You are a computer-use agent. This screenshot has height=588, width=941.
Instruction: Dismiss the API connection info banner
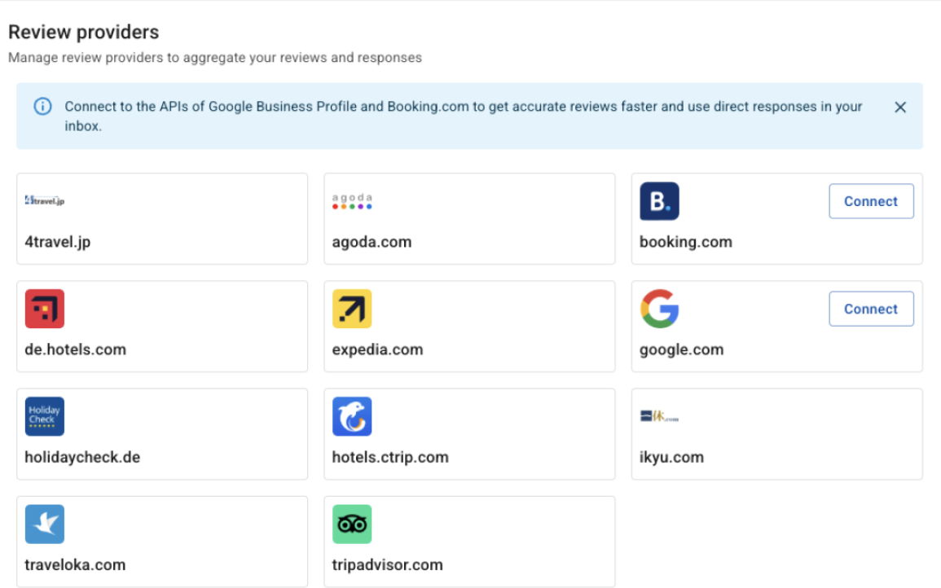click(x=900, y=108)
